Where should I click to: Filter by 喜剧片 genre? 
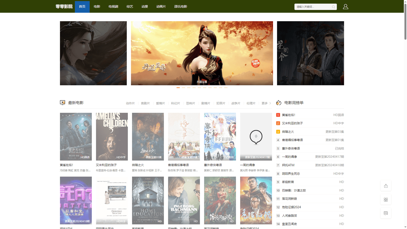click(x=145, y=103)
